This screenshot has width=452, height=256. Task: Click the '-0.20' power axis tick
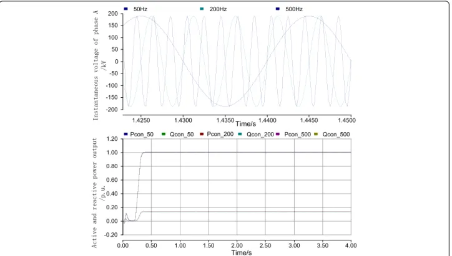point(111,235)
